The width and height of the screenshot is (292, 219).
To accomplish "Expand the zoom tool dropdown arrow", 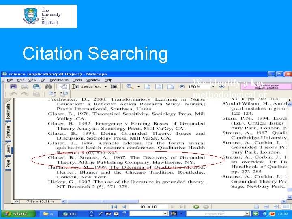I will pyautogui.click(x=138, y=87).
